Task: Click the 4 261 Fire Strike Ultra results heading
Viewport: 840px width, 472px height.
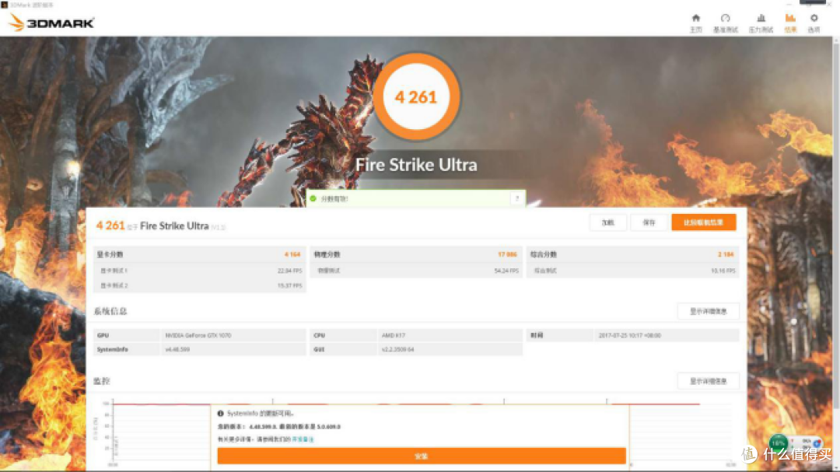Action: click(161, 226)
